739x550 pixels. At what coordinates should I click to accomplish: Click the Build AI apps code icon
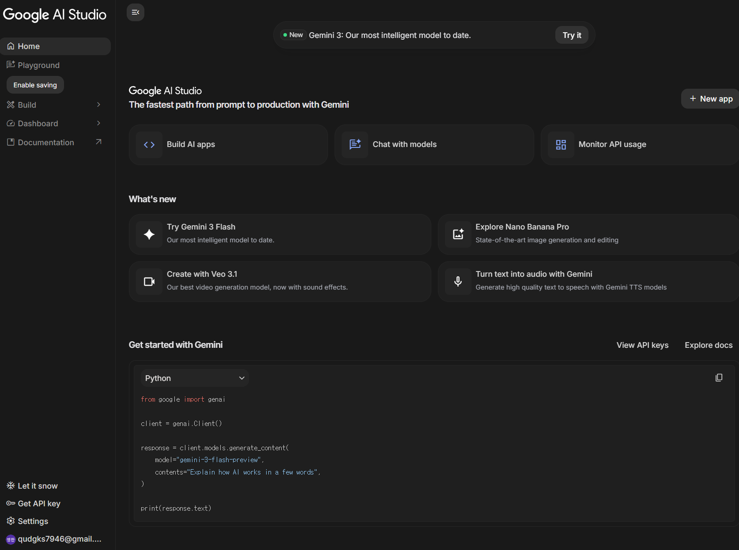click(x=149, y=145)
